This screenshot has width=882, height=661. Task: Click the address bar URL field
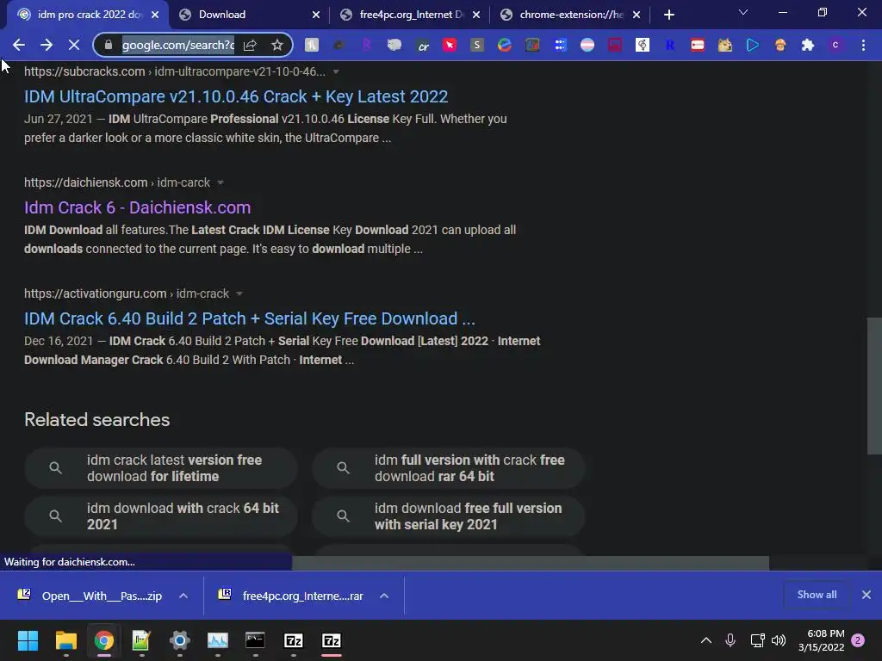178,45
